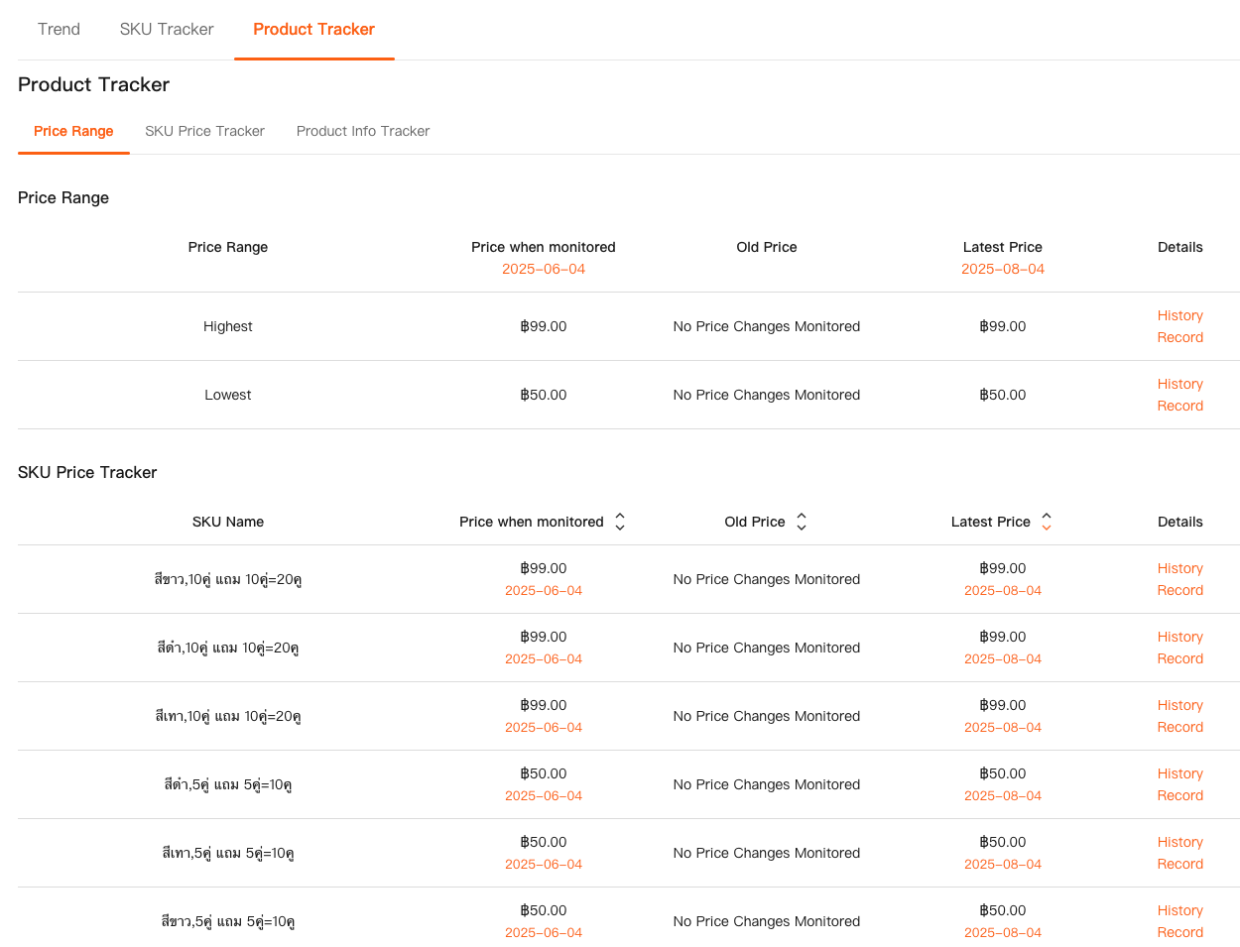1240x947 pixels.
Task: Open History Record for the last SKU row
Action: click(1179, 921)
